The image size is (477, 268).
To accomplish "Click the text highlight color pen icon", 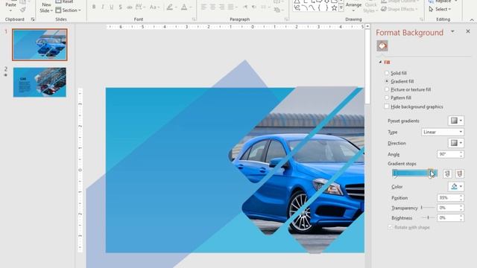I will (x=170, y=7).
